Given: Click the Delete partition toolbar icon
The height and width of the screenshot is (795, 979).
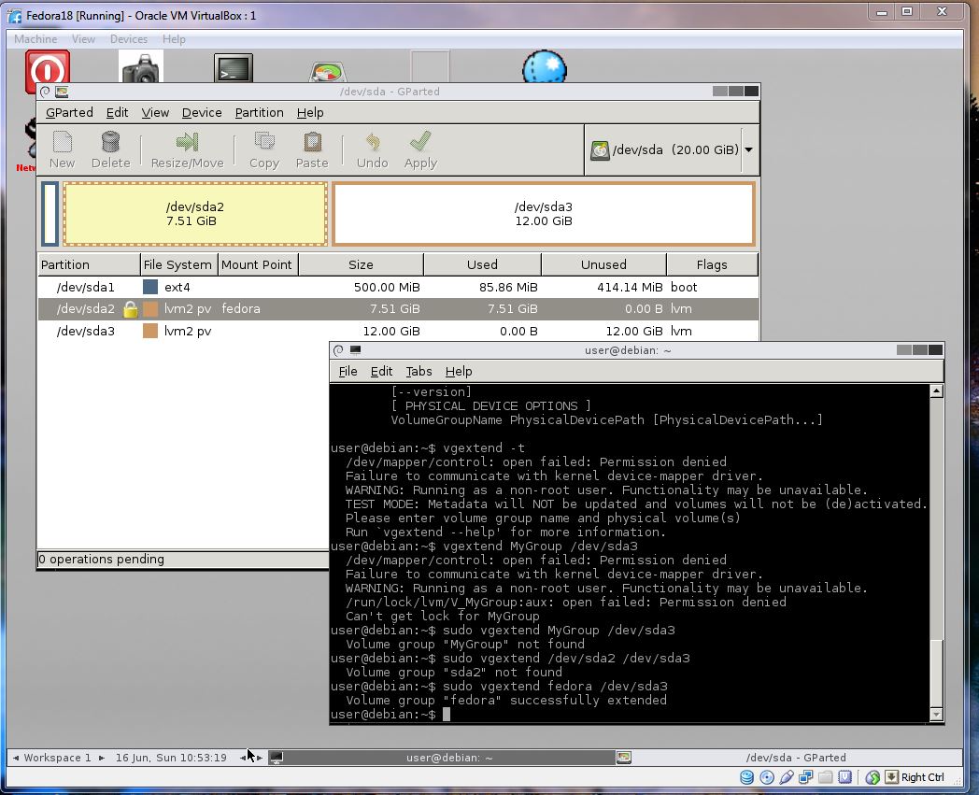Looking at the screenshot, I should tap(110, 142).
